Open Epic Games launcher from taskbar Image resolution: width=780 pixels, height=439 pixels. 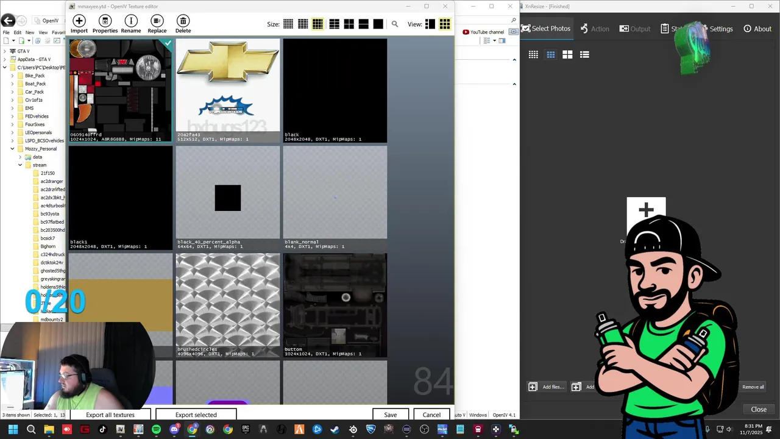tap(246, 429)
